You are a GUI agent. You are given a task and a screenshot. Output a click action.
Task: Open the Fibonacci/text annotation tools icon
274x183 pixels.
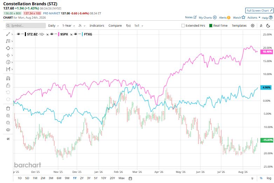(x=8, y=41)
